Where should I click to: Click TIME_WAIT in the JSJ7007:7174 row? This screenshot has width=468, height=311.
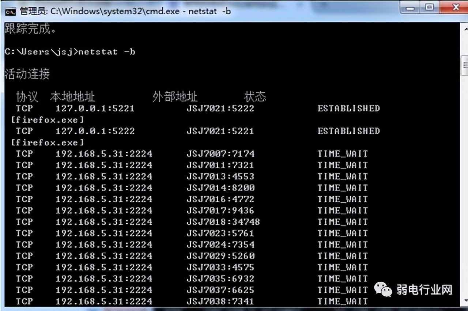click(x=343, y=154)
